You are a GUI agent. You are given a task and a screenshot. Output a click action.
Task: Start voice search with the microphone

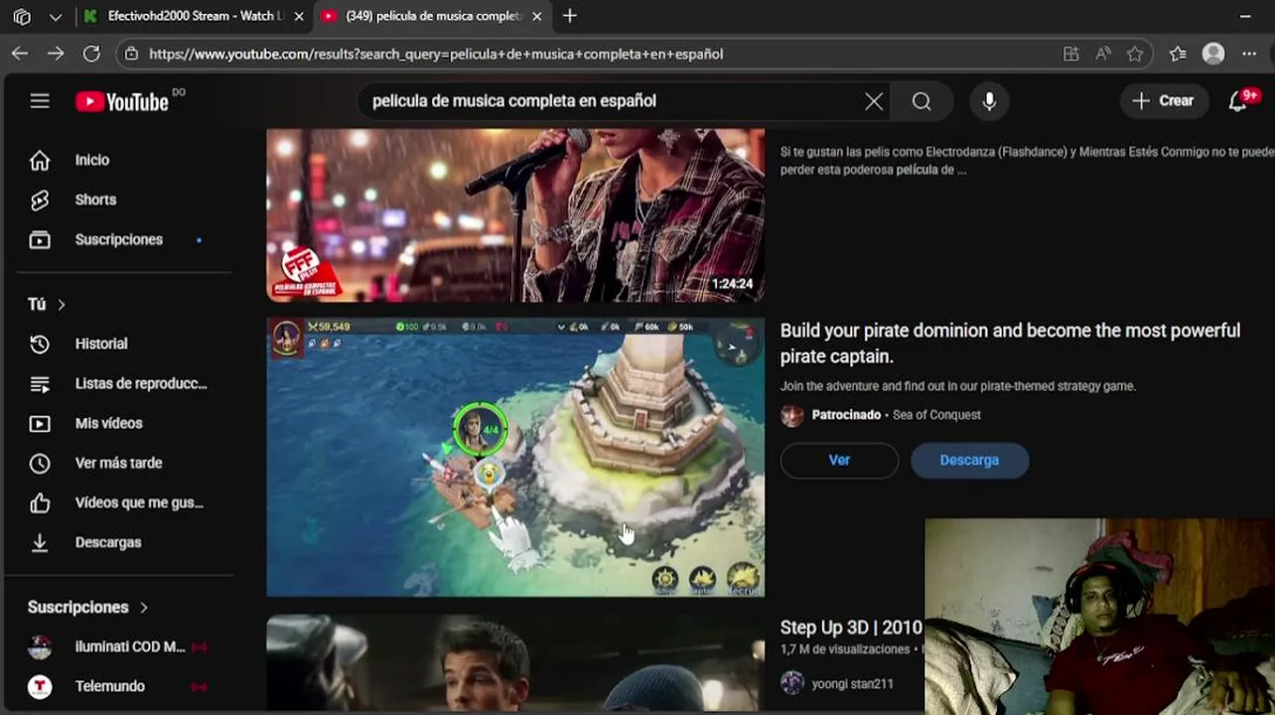(x=989, y=101)
